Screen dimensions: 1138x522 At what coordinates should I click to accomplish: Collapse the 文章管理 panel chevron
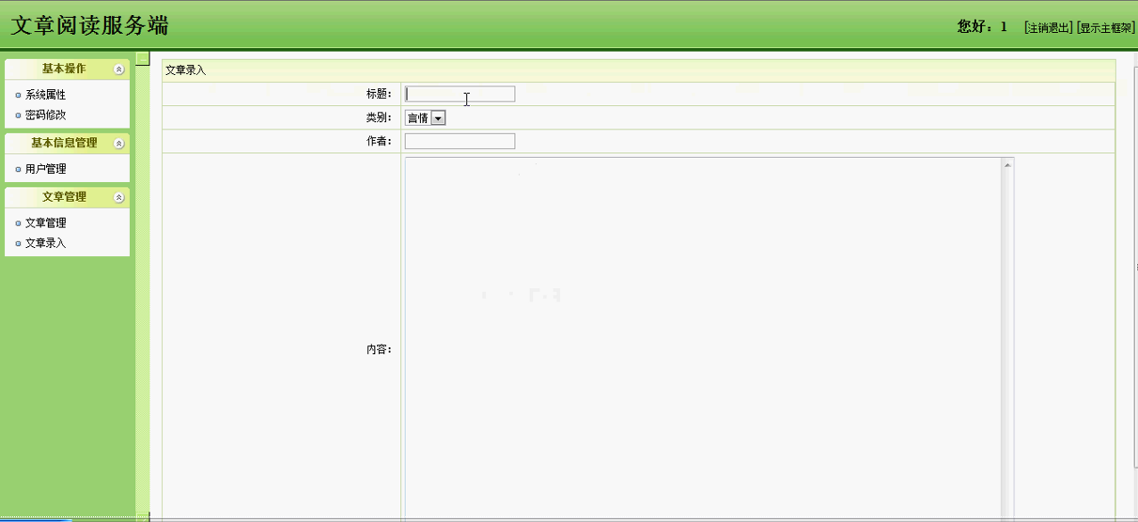pyautogui.click(x=118, y=197)
